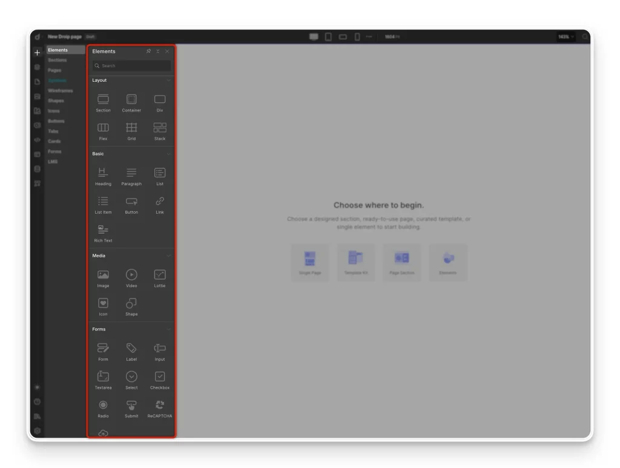
Task: Add a Stack layout element
Action: point(160,131)
